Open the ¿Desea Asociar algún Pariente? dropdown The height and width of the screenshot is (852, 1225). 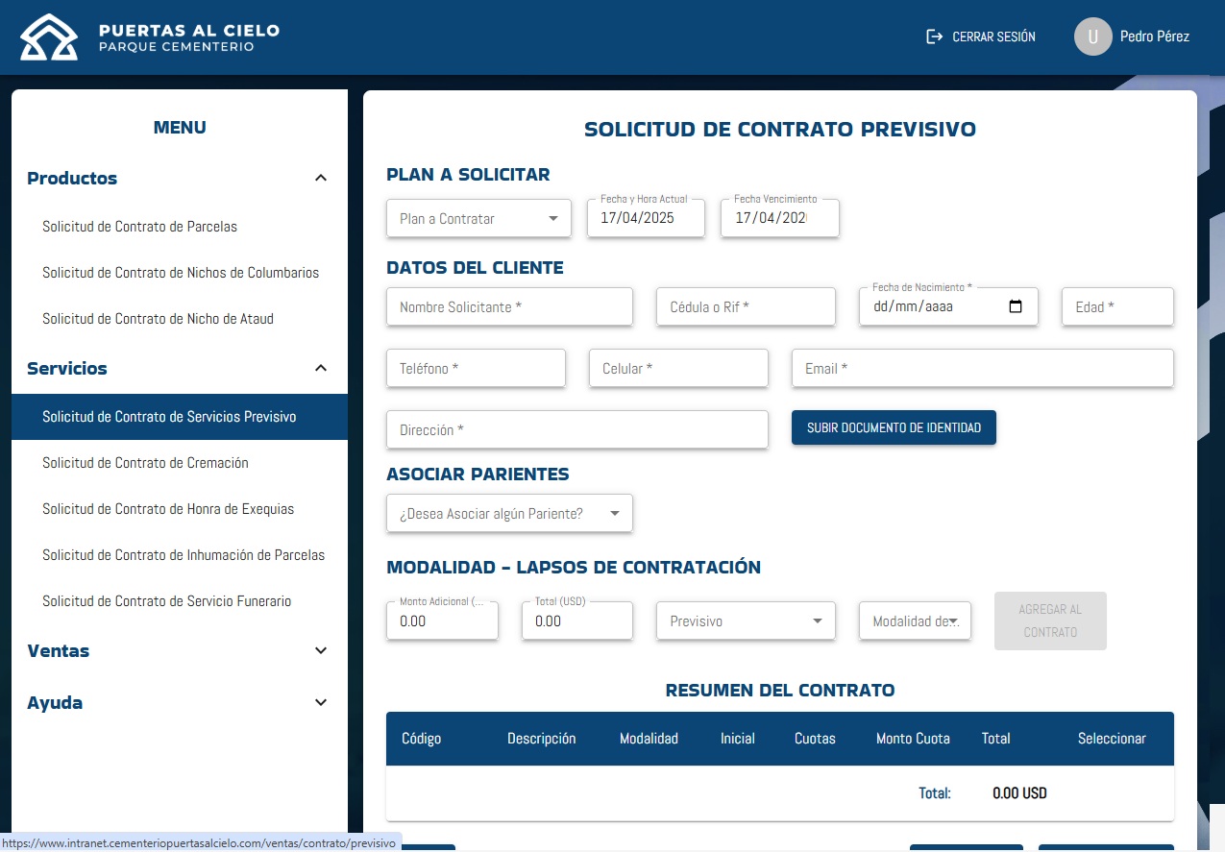(x=509, y=513)
